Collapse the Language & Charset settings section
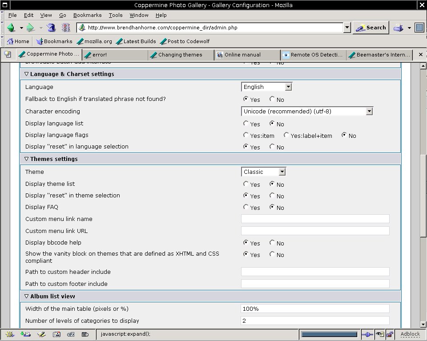The height and width of the screenshot is (341, 427). (x=26, y=74)
